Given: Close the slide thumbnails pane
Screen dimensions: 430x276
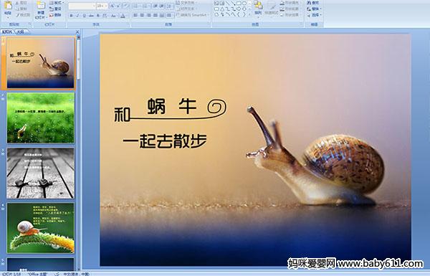Looking at the screenshot, I should tap(77, 32).
